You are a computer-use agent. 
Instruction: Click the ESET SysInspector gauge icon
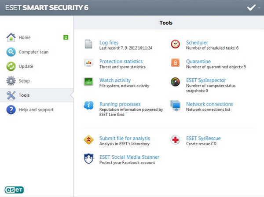tap(175, 82)
